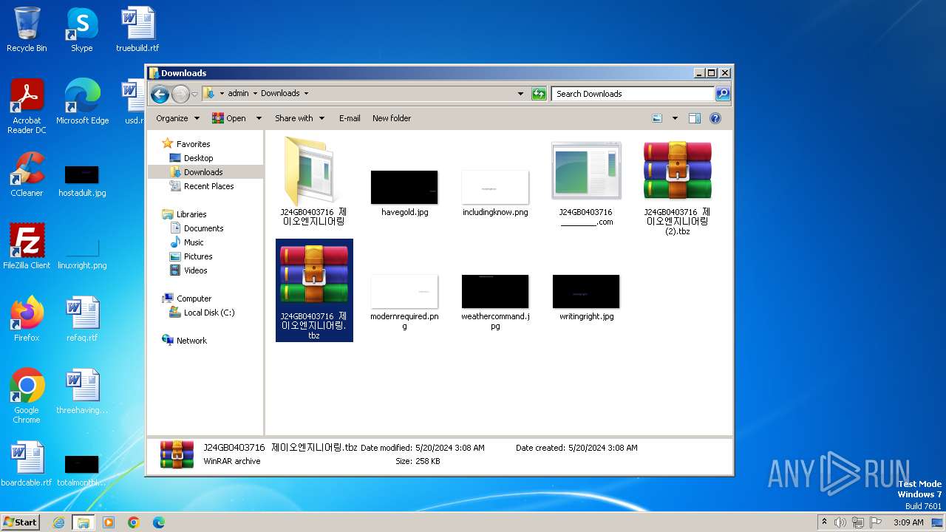The image size is (946, 532).
Task: Open Explorer help button
Action: (x=715, y=118)
